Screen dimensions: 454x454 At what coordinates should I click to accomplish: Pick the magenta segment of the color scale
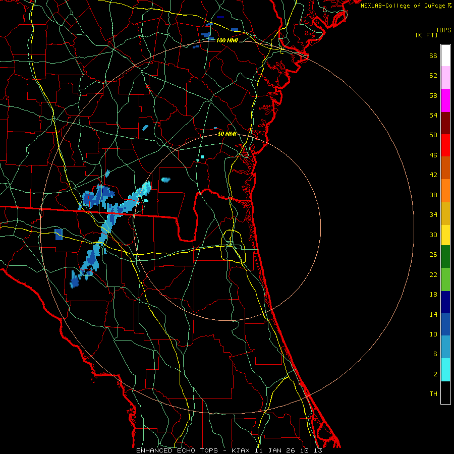(445, 100)
